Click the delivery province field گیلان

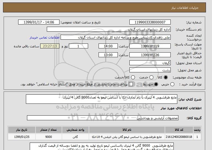pos(150,63)
